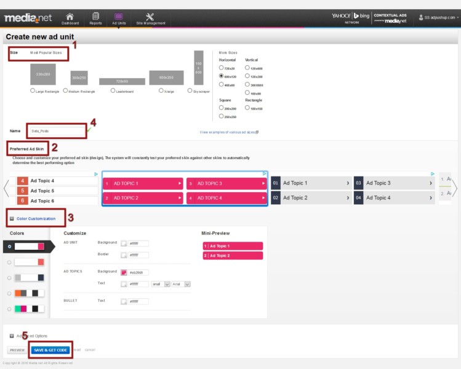Expand the Advanced Options section
The width and height of the screenshot is (461, 369).
[12, 336]
